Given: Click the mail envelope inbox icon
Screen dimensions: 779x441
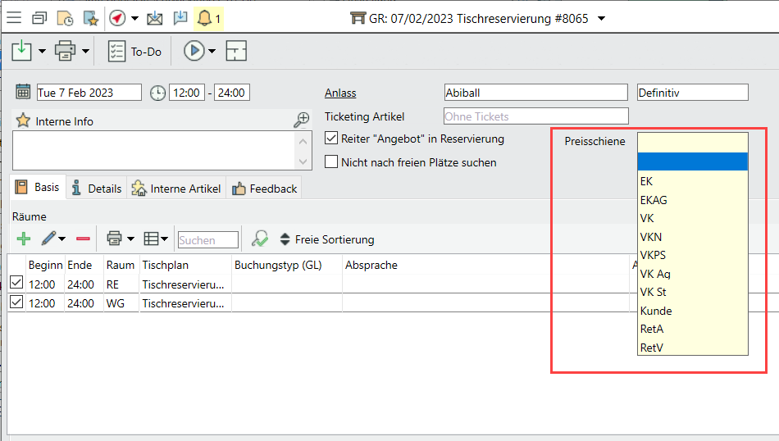Looking at the screenshot, I should (x=154, y=17).
